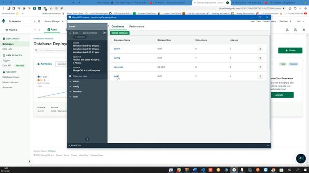Open the local database link
The width and height of the screenshot is (309, 173).
[116, 76]
